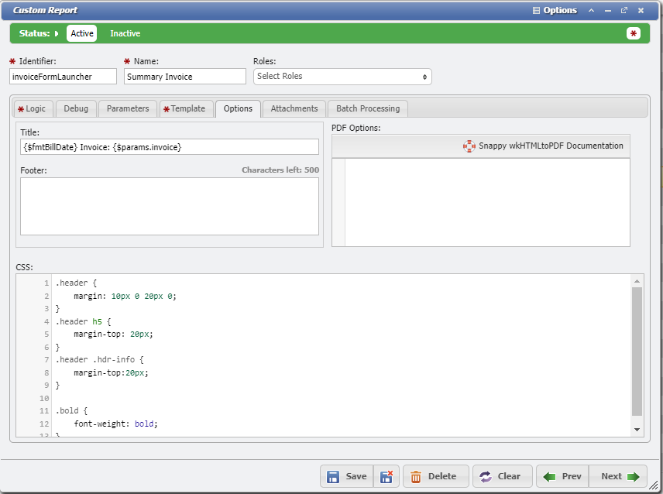The height and width of the screenshot is (494, 663).
Task: Go to previous record with Prev
Action: click(x=562, y=476)
